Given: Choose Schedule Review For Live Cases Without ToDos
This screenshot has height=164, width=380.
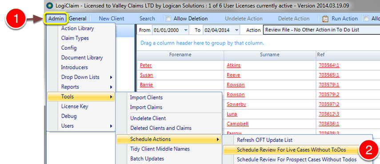Looking at the screenshot, I should click(x=291, y=150).
